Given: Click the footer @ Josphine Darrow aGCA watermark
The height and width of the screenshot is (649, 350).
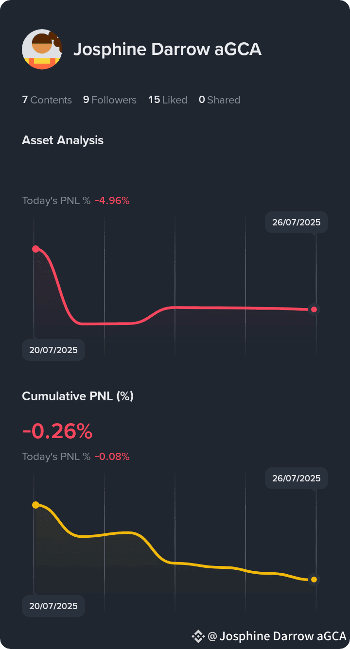Looking at the screenshot, I should (x=277, y=636).
